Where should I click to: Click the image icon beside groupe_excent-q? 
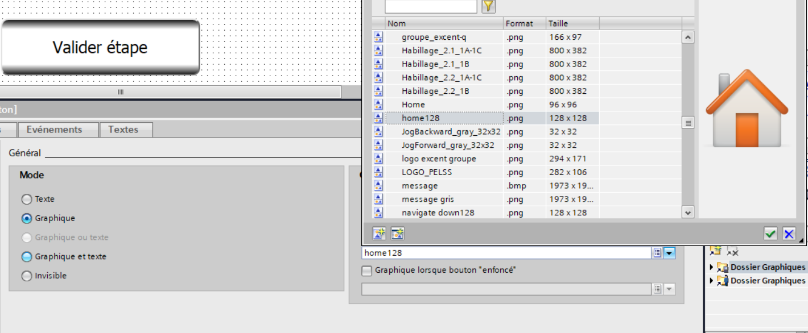tap(379, 37)
